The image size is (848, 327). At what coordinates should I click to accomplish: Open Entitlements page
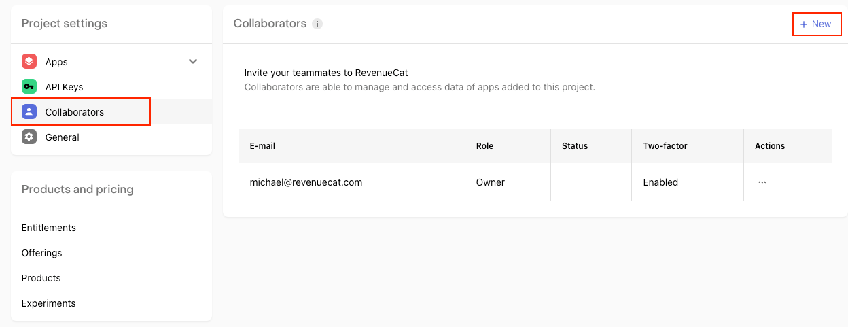(49, 228)
